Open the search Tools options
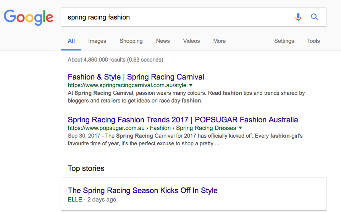This screenshot has width=341, height=213. [314, 41]
